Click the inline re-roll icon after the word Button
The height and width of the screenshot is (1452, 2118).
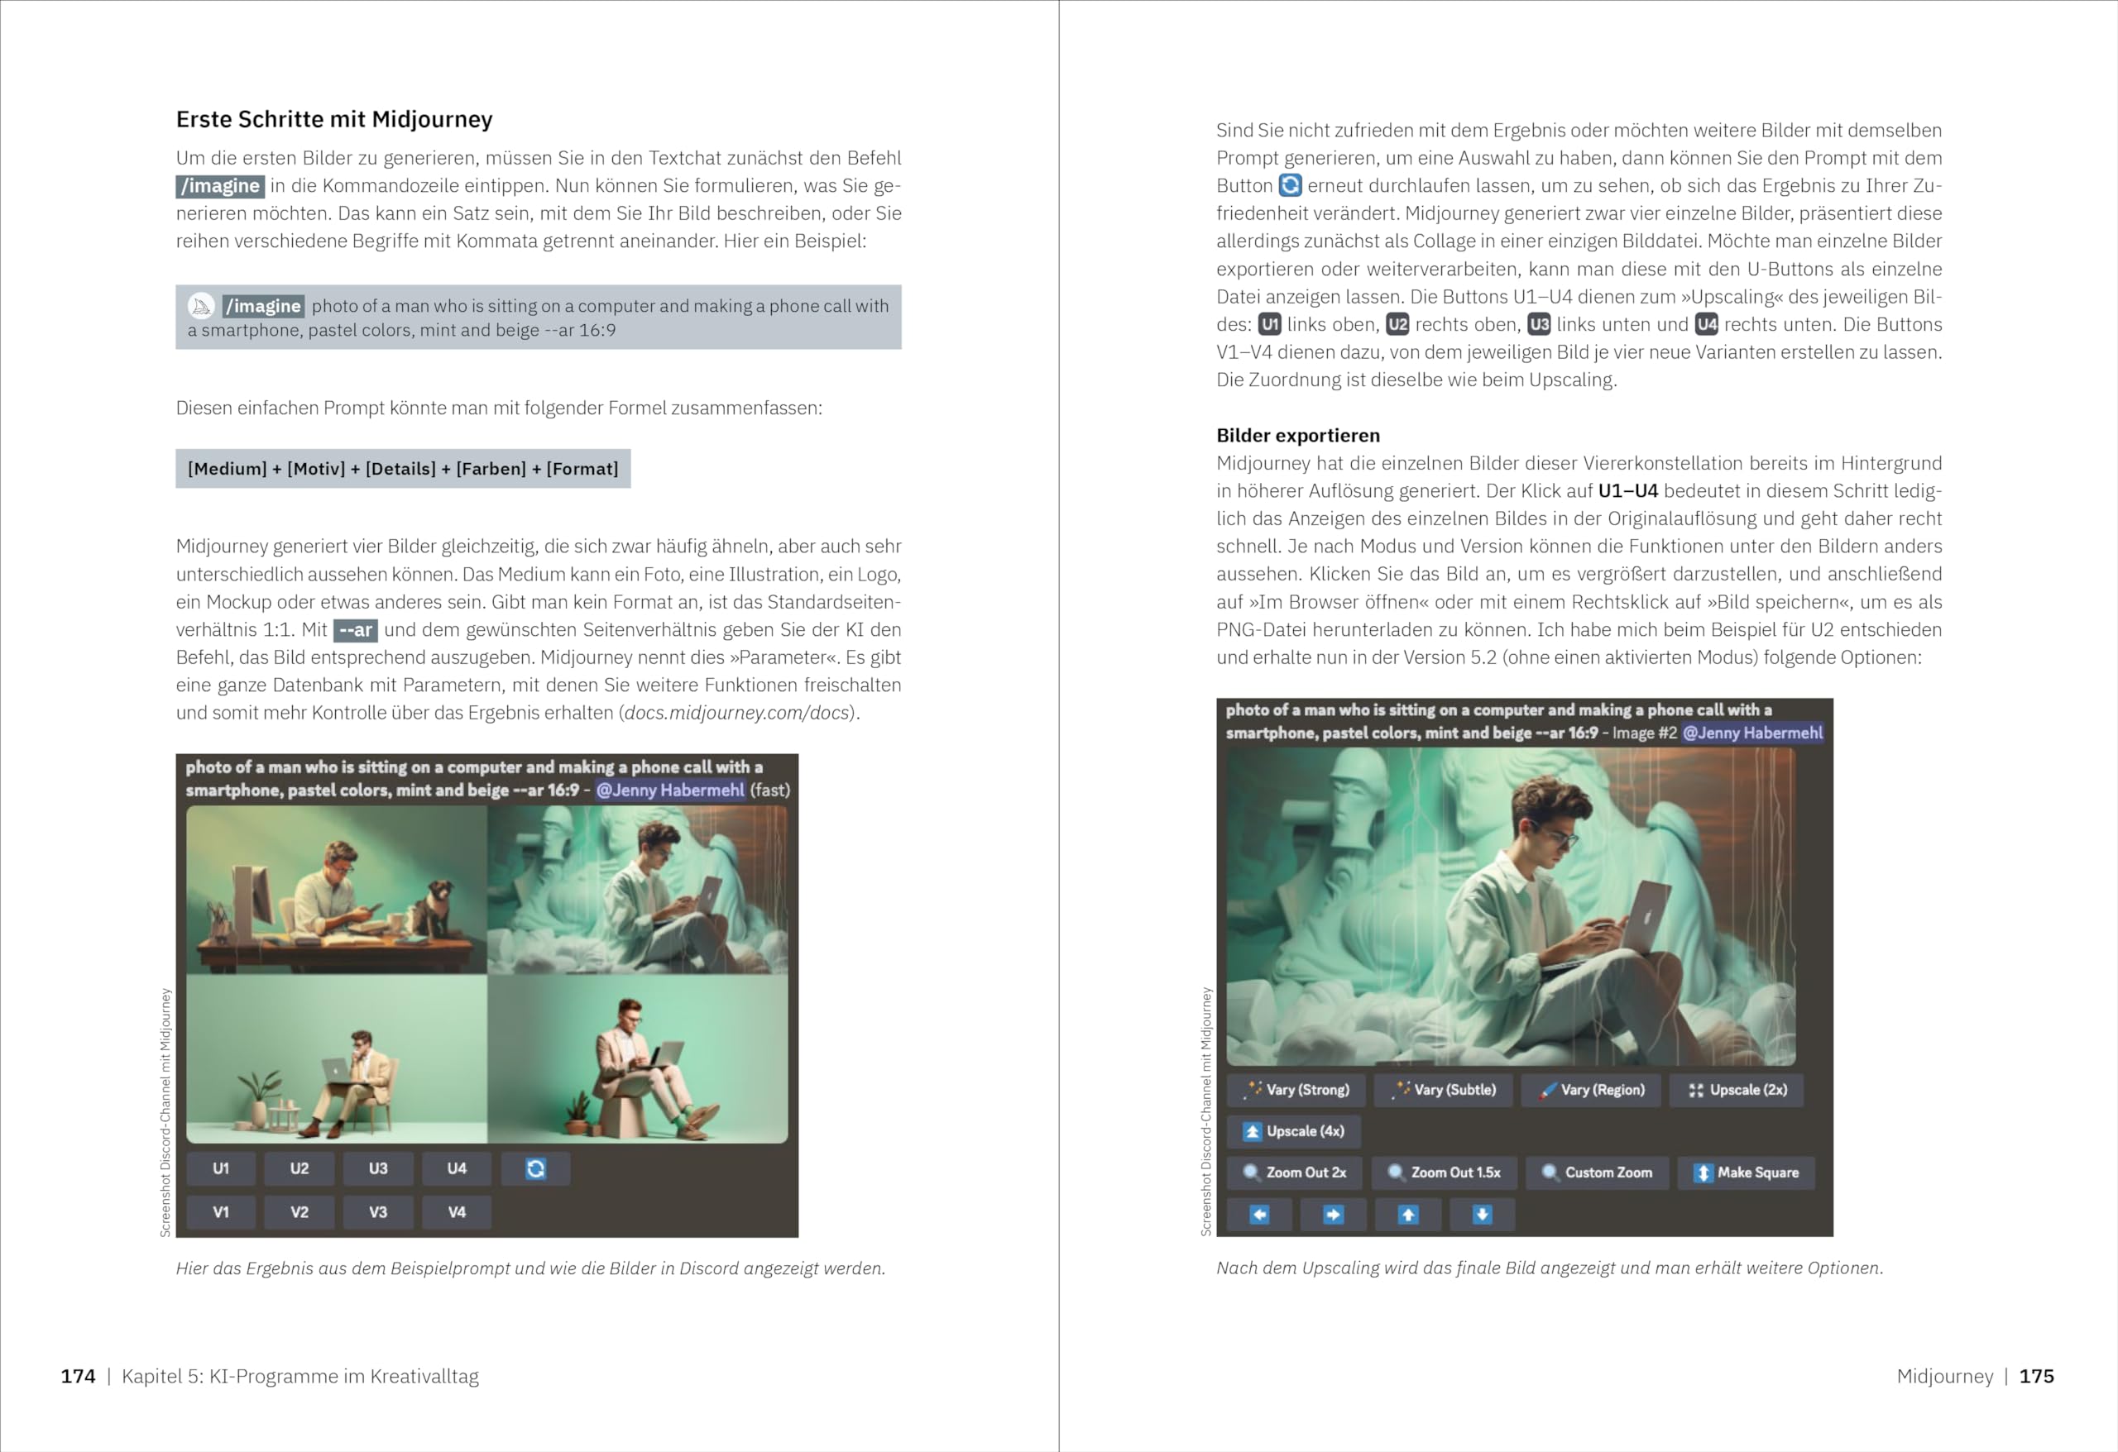[x=1291, y=185]
